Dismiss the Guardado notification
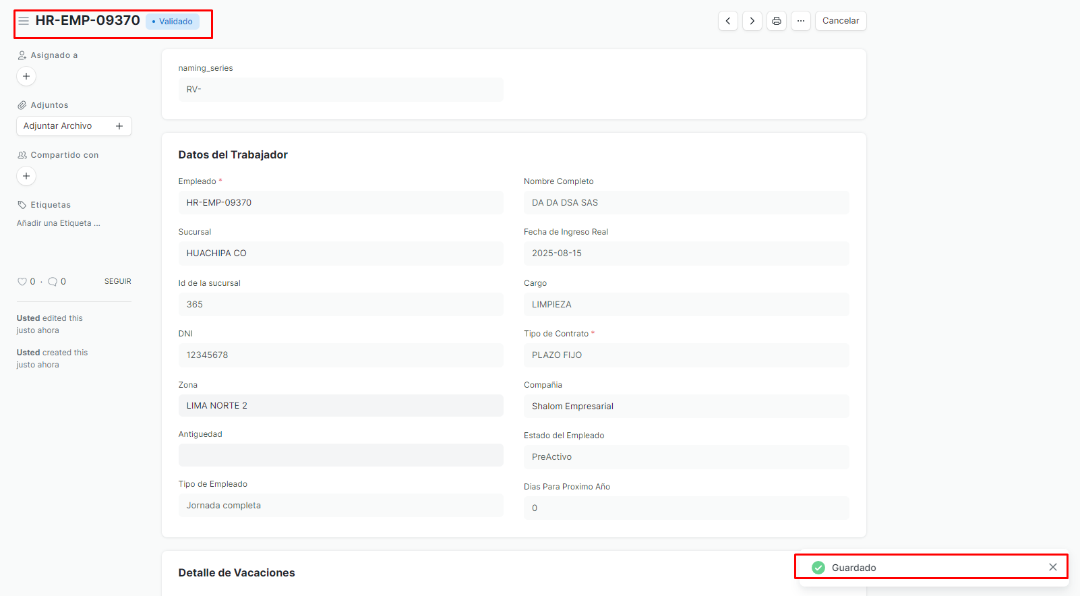Screen dimensions: 1080x596 pyautogui.click(x=1052, y=567)
